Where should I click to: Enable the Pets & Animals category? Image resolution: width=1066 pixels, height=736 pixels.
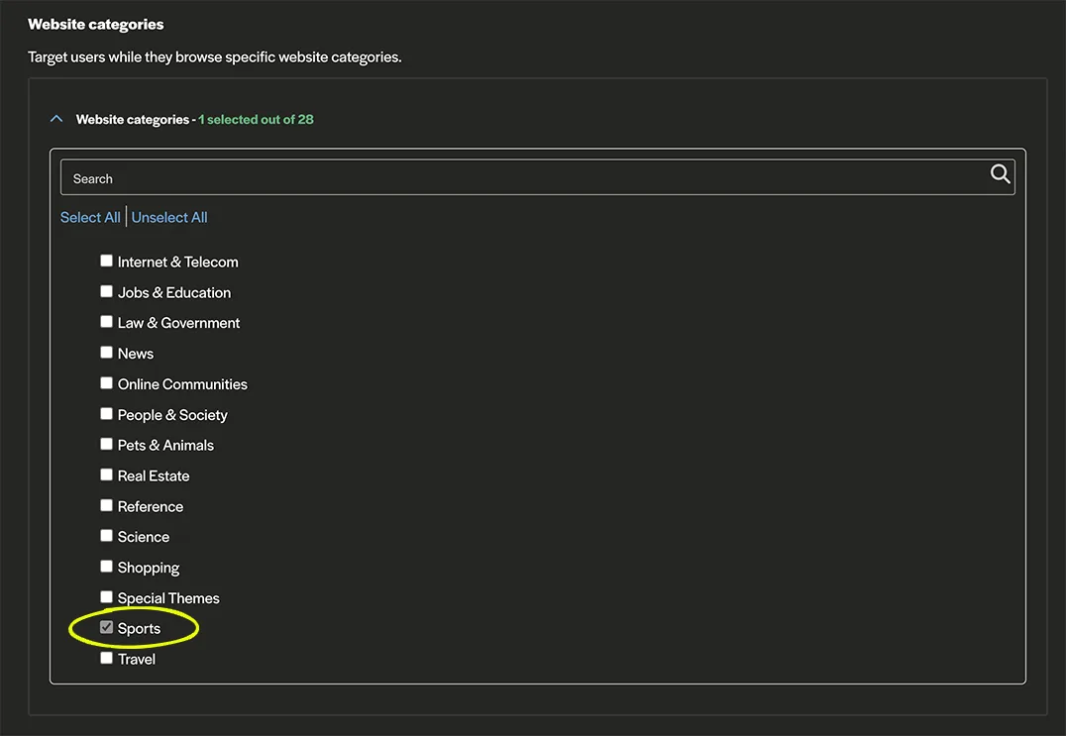106,443
